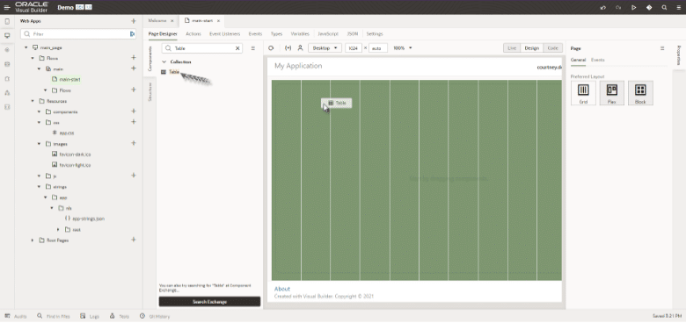Run the app with the Preview play icon

(x=633, y=7)
